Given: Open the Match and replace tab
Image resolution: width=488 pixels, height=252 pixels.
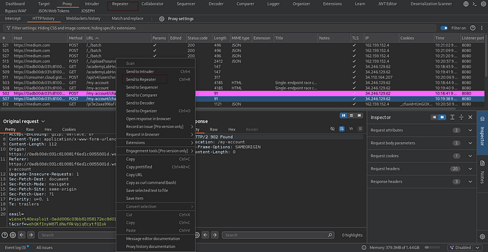Looking at the screenshot, I should [x=128, y=19].
